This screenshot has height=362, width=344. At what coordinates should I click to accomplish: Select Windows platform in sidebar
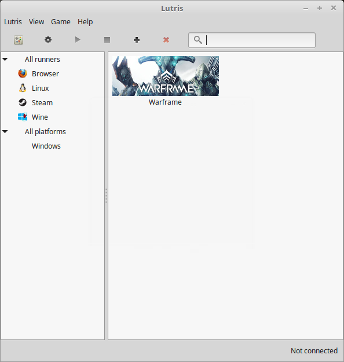click(46, 146)
